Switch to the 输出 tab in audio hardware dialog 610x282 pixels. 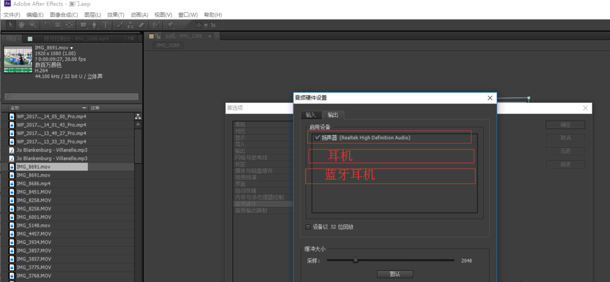pyautogui.click(x=333, y=115)
